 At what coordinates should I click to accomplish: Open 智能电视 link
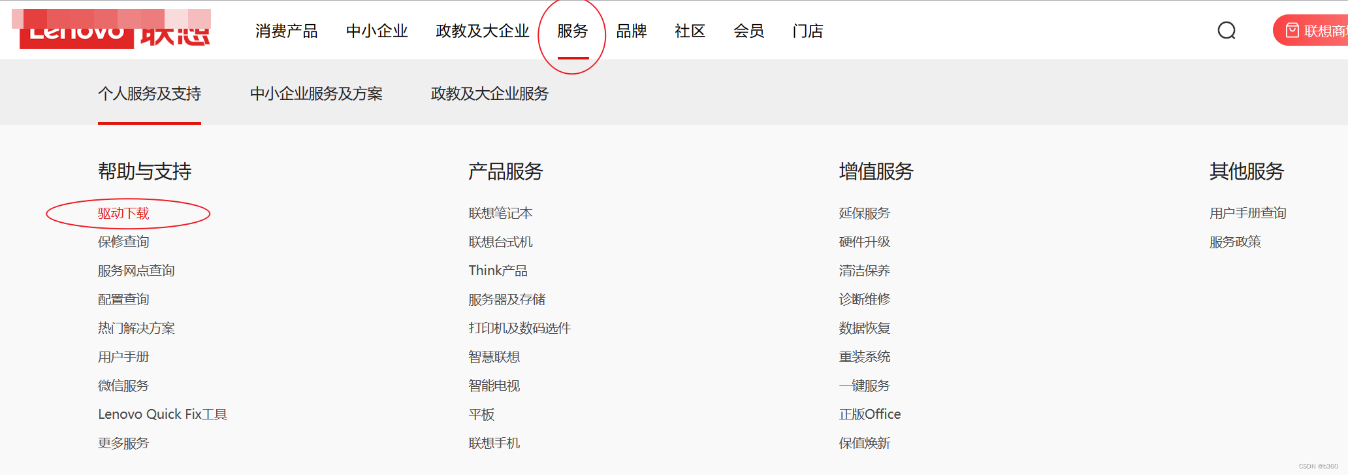pyautogui.click(x=494, y=385)
